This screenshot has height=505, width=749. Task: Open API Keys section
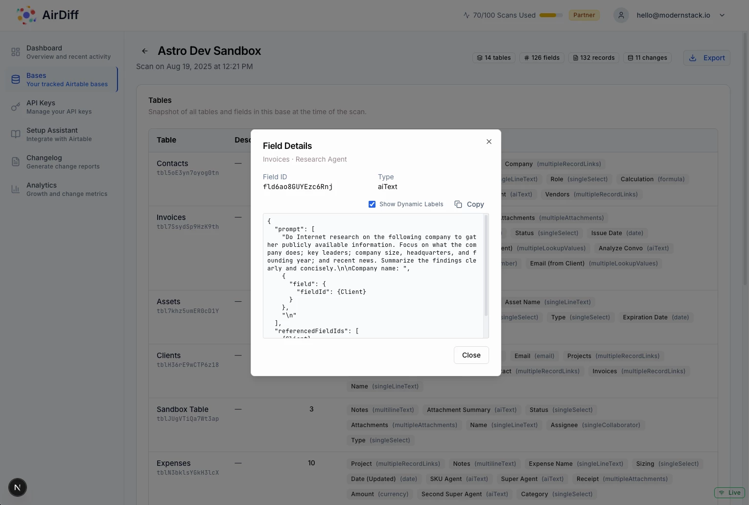pos(62,107)
